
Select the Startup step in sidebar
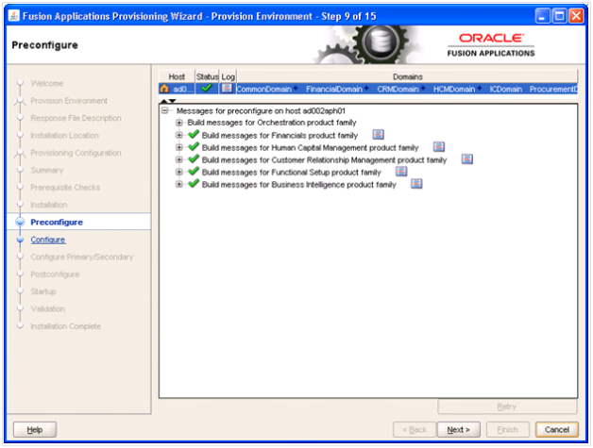pos(43,291)
